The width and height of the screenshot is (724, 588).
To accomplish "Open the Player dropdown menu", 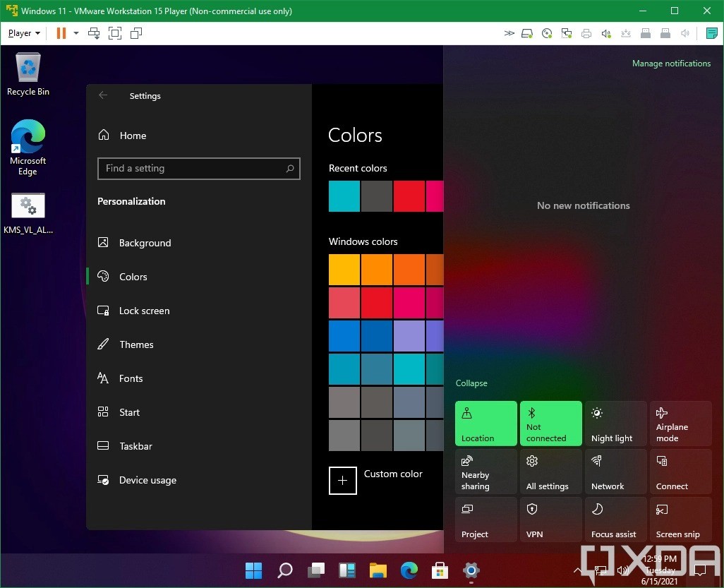I will point(24,33).
